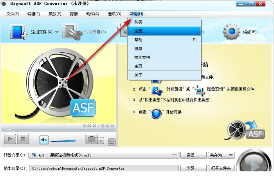Select 注册... in the Help menu
Viewport: 274px width, 178px height.
coord(164,31)
